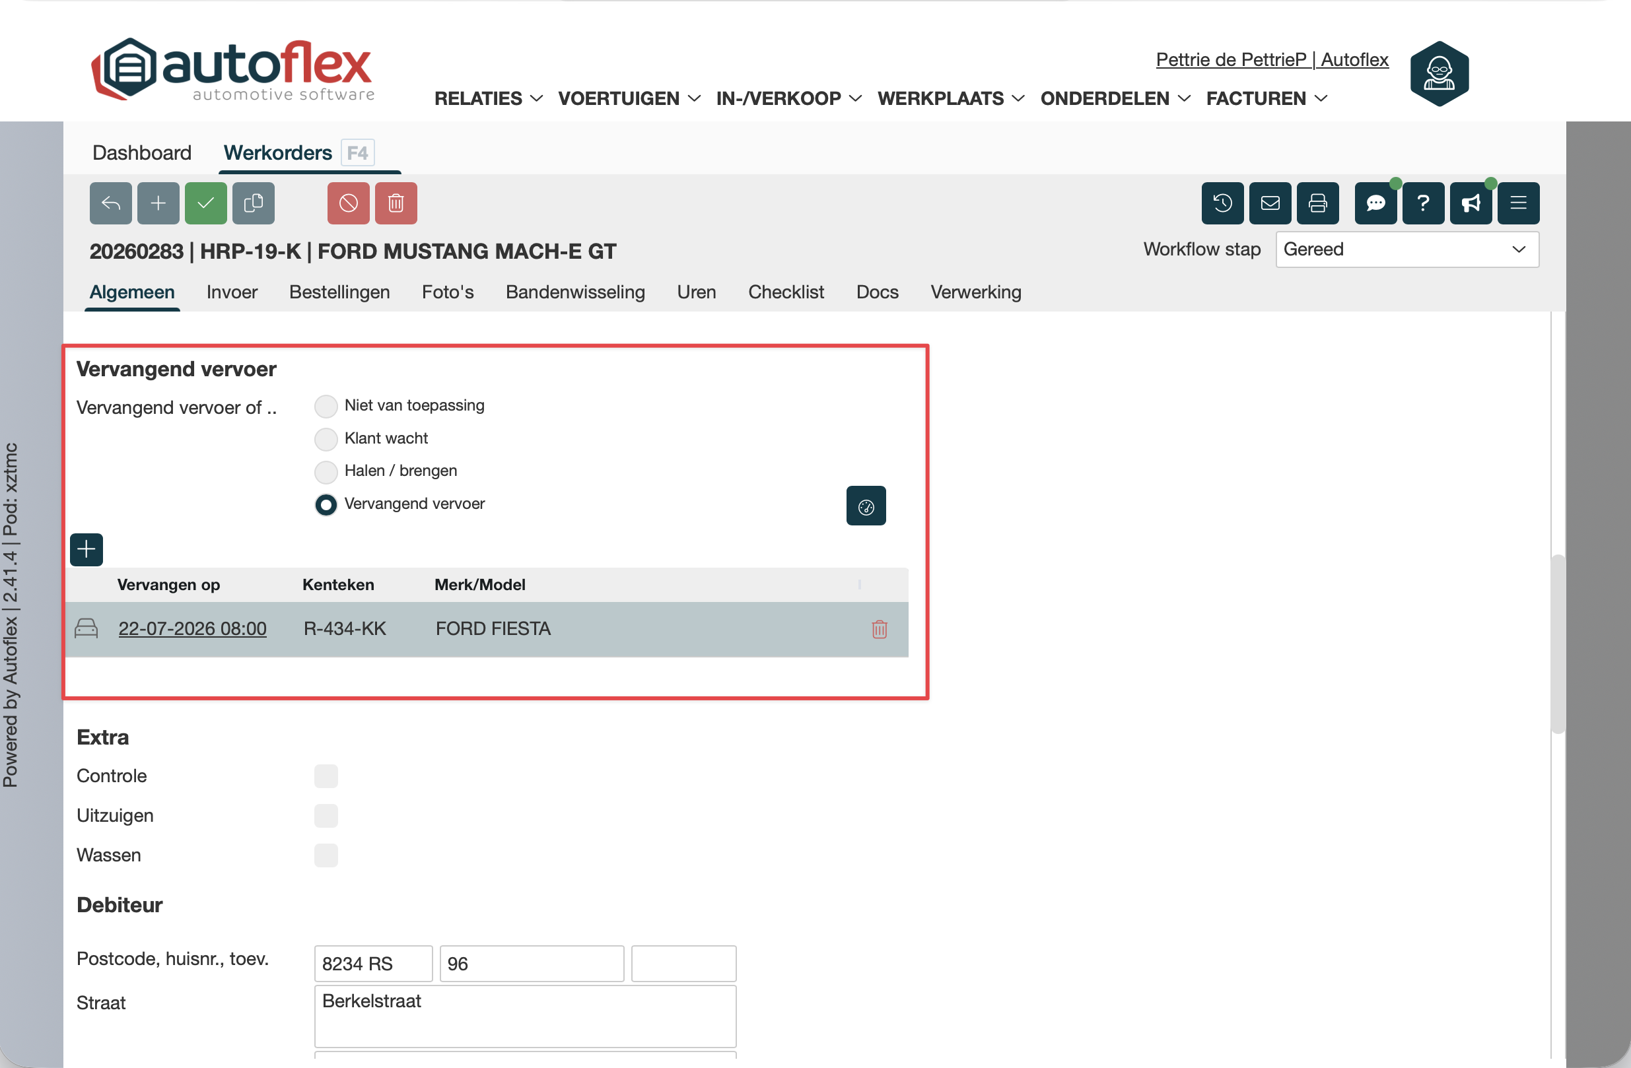Screen dimensions: 1631x1068
Task: Click the car icon in R-434-KK row
Action: click(x=87, y=628)
